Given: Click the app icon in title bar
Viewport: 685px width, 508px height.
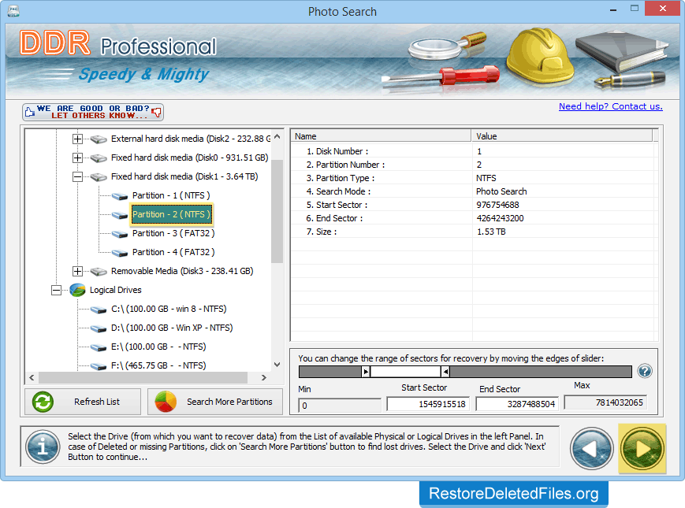Looking at the screenshot, I should point(13,11).
